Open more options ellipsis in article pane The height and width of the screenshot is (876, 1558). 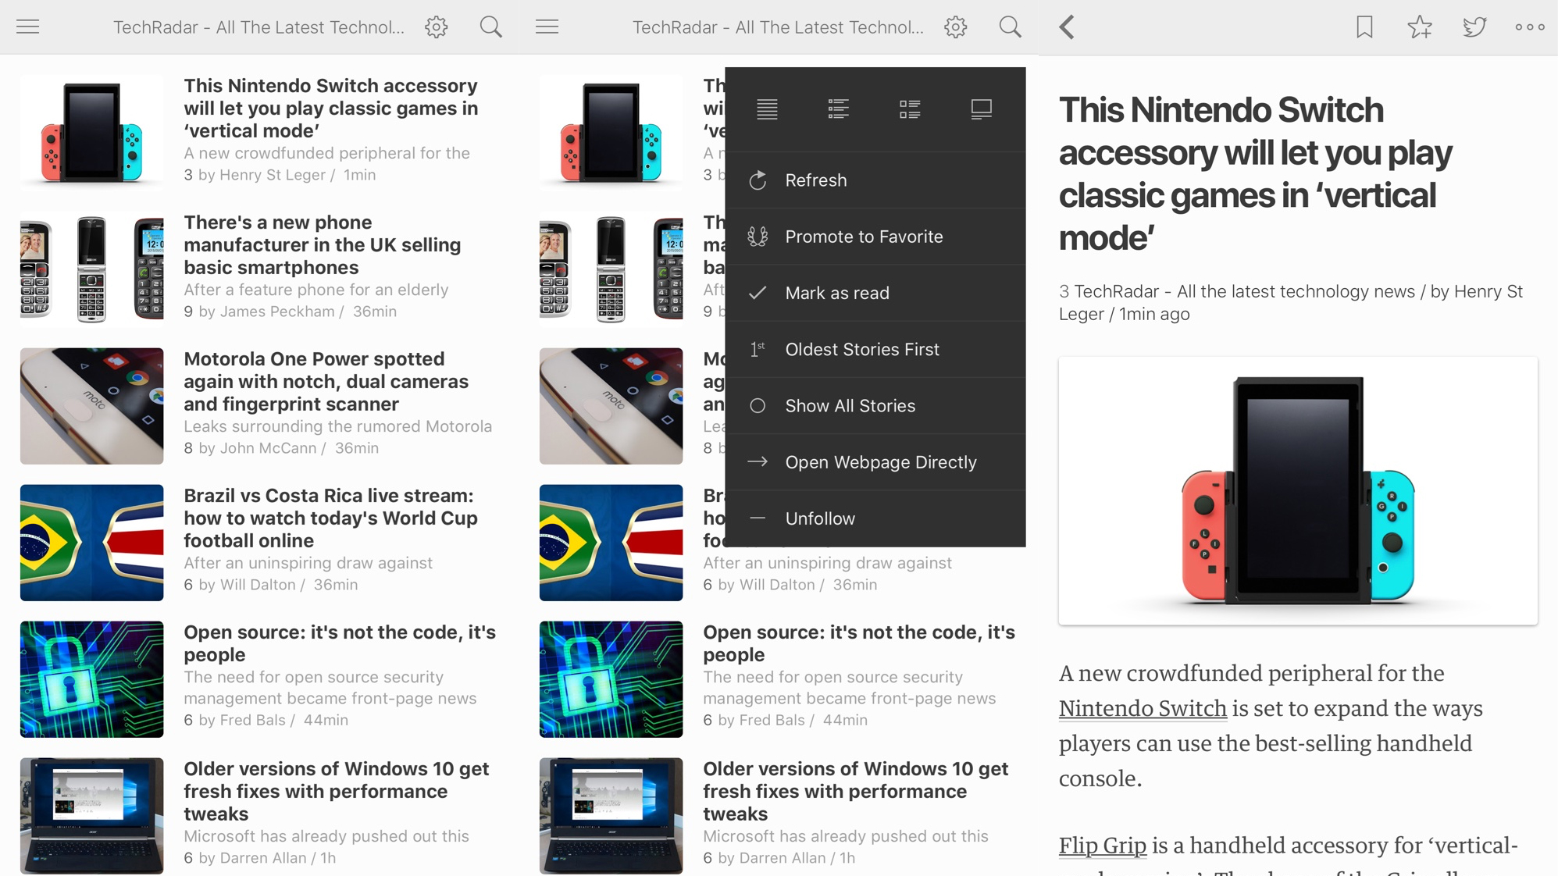point(1530,27)
